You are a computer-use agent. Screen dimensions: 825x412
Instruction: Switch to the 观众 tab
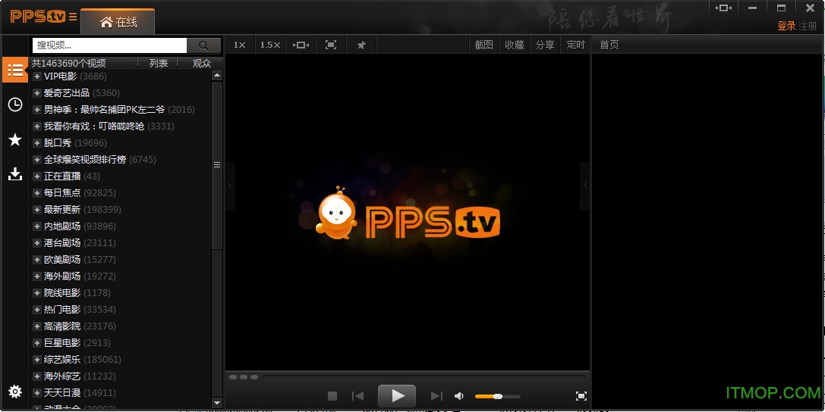tap(202, 63)
